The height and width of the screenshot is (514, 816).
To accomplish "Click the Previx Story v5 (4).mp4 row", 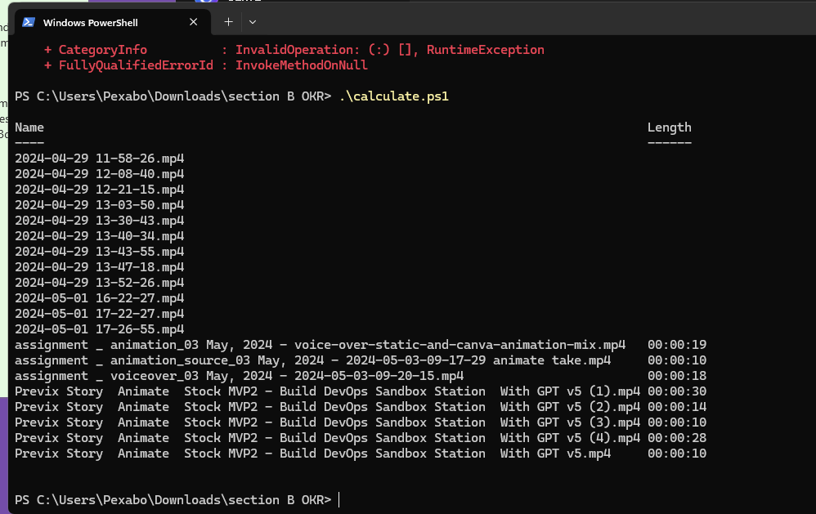I will 361,439.
